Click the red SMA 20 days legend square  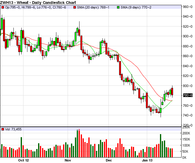(x=75, y=7)
